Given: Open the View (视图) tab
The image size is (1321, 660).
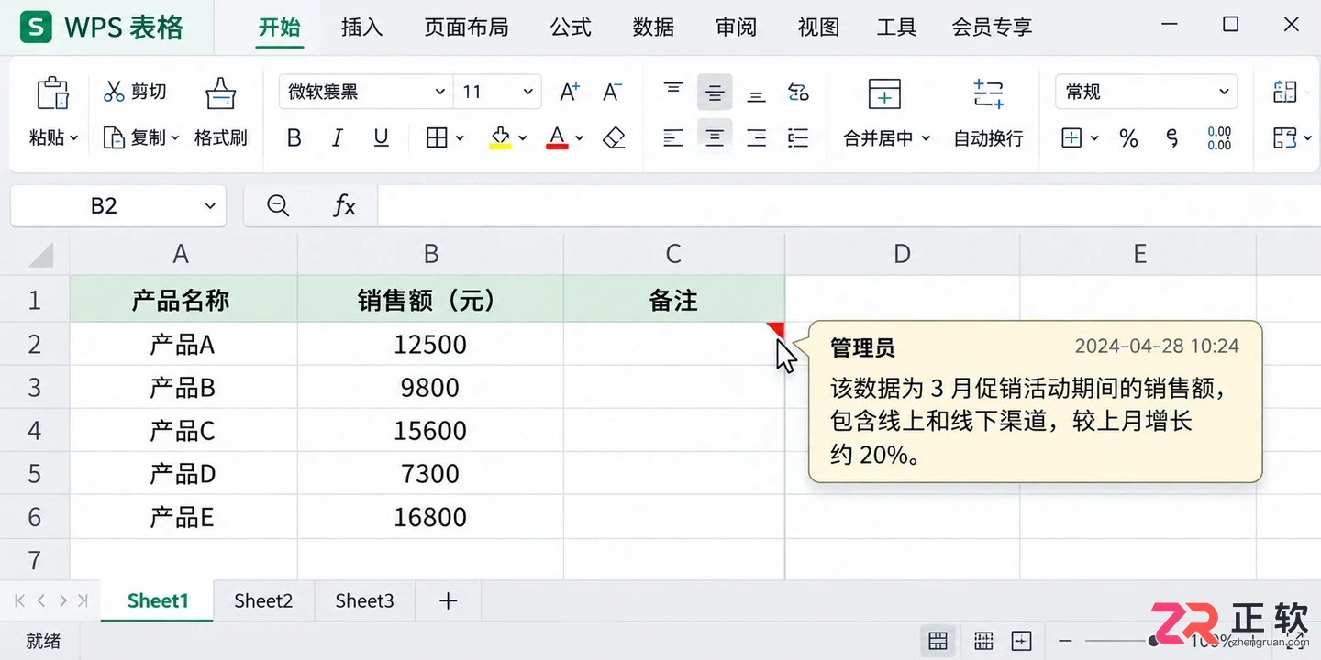Looking at the screenshot, I should point(818,27).
